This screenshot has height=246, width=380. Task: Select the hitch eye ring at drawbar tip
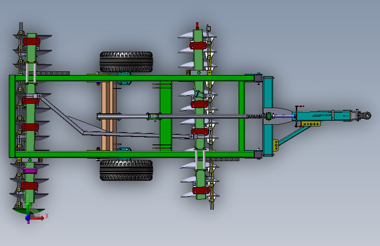367,116
